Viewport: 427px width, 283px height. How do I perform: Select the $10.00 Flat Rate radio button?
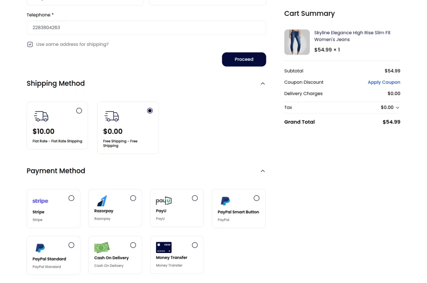[x=79, y=110]
